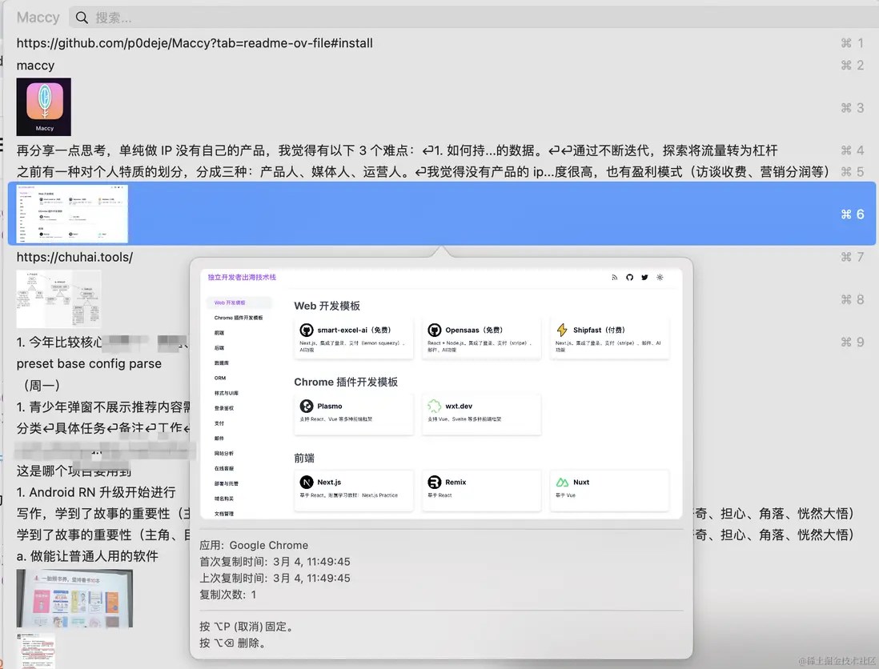Select the https://chuhai.tools/ entry
This screenshot has height=669, width=879.
tap(74, 257)
